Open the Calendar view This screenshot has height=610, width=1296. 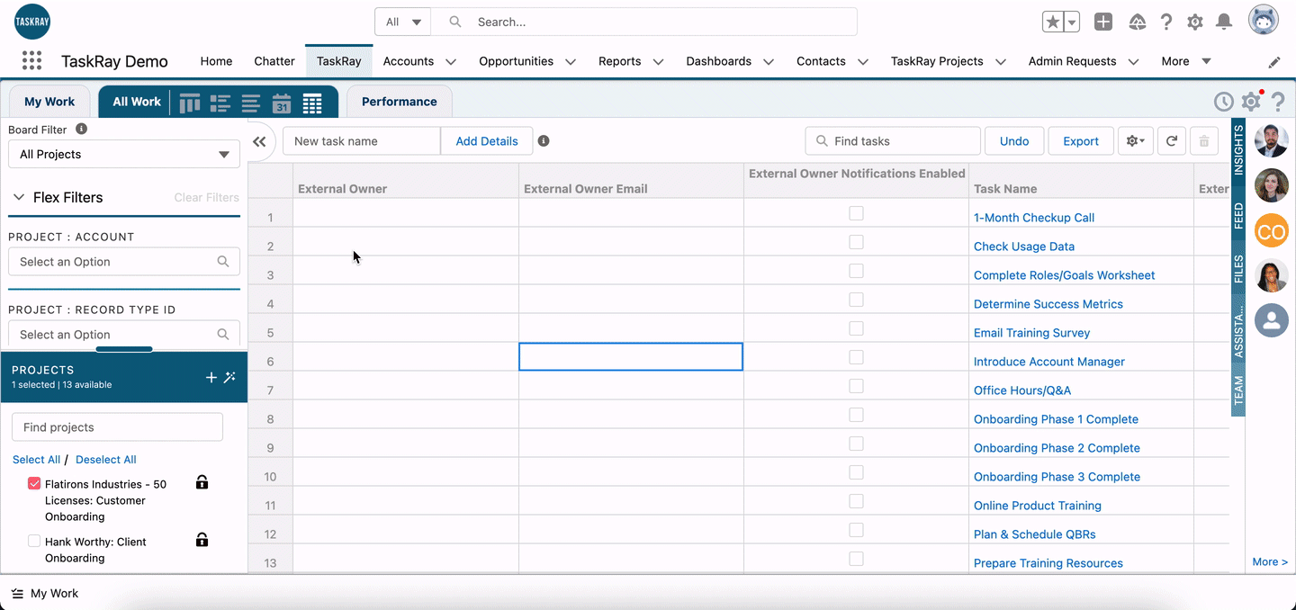click(x=282, y=103)
